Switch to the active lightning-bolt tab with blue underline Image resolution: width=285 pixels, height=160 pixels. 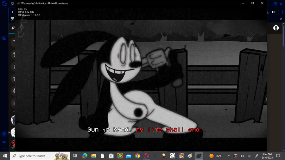pyautogui.click(x=13, y=28)
